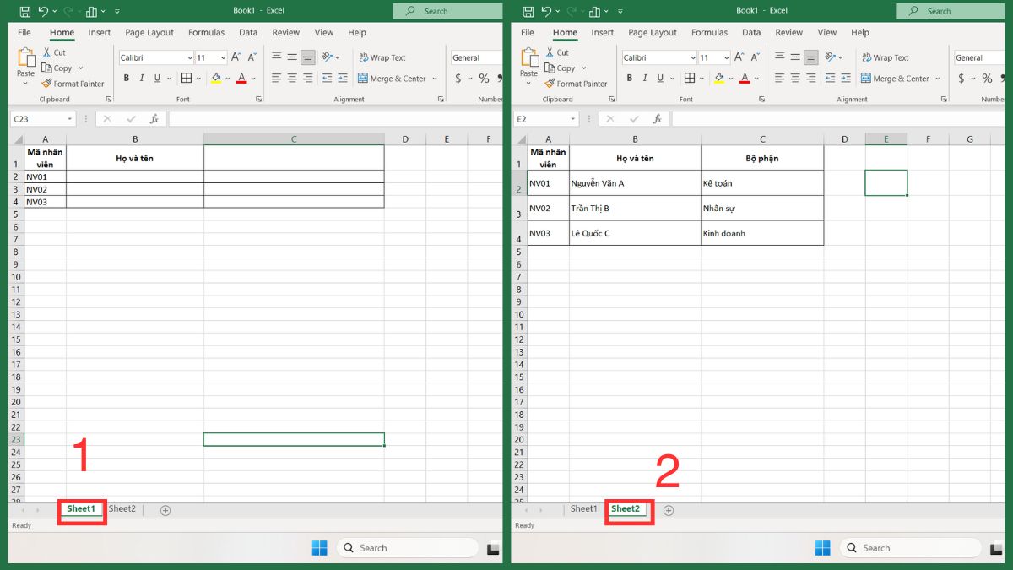Open font size dropdown in right Excel window

click(726, 57)
